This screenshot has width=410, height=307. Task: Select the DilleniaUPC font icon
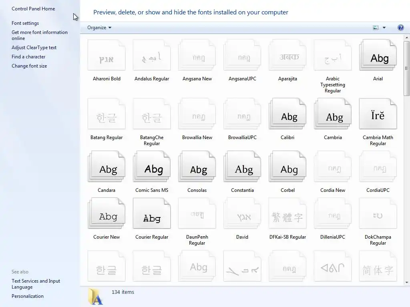(x=333, y=213)
